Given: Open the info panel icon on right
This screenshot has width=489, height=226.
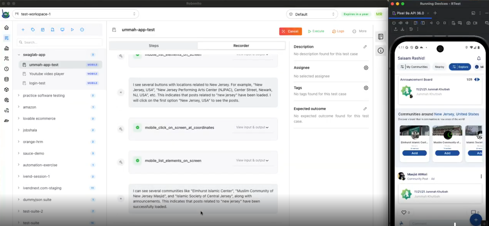Looking at the screenshot, I should click(381, 51).
